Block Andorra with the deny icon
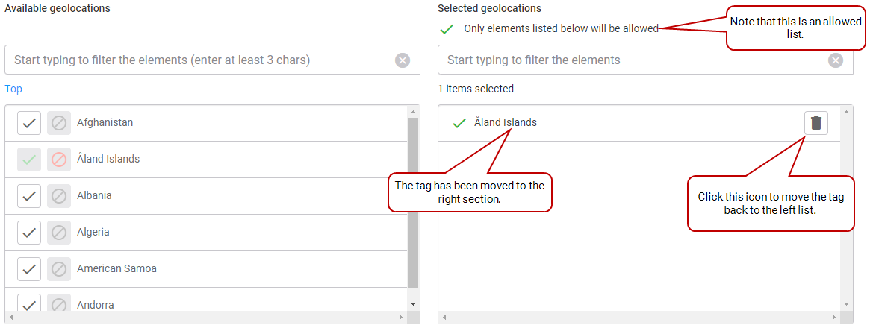 click(x=59, y=303)
